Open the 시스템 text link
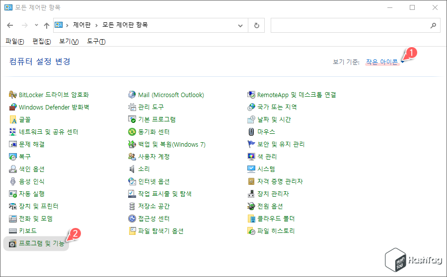 pos(266,169)
